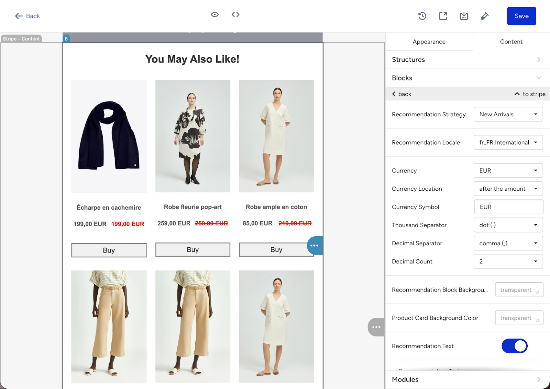
Task: Open the code view icon
Action: [235, 14]
